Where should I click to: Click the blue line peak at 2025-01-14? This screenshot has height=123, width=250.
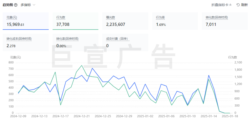click(x=208, y=75)
